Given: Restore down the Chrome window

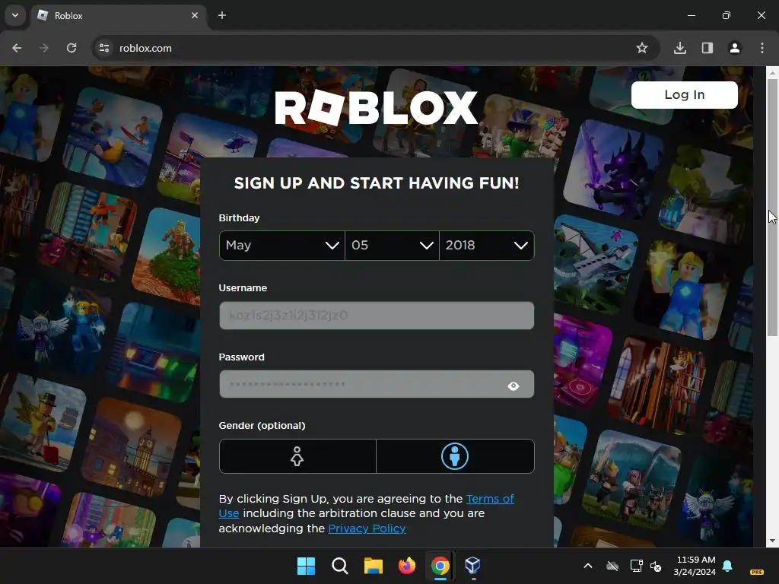Looking at the screenshot, I should pyautogui.click(x=727, y=15).
